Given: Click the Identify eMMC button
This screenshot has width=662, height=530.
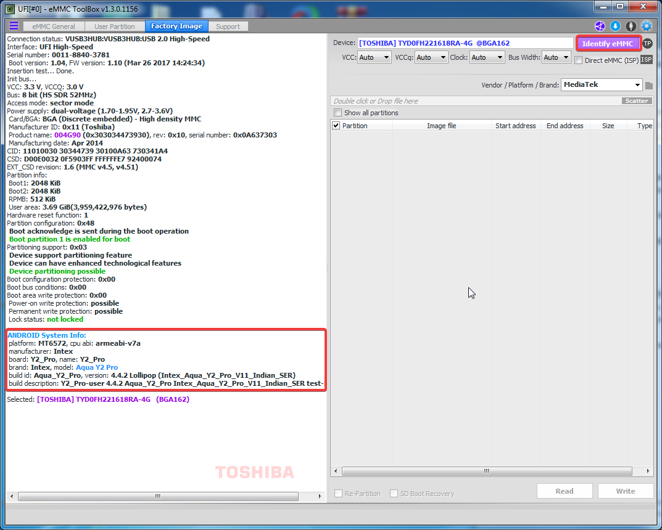Looking at the screenshot, I should point(608,43).
